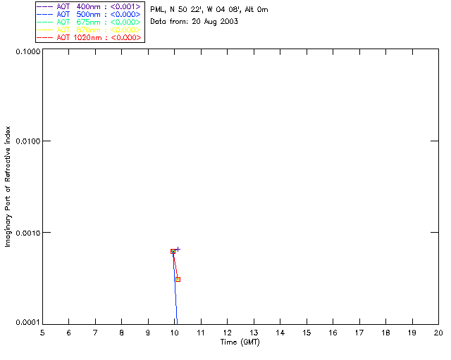
Task: Click the x-axis tick label 12
Action: click(x=227, y=333)
